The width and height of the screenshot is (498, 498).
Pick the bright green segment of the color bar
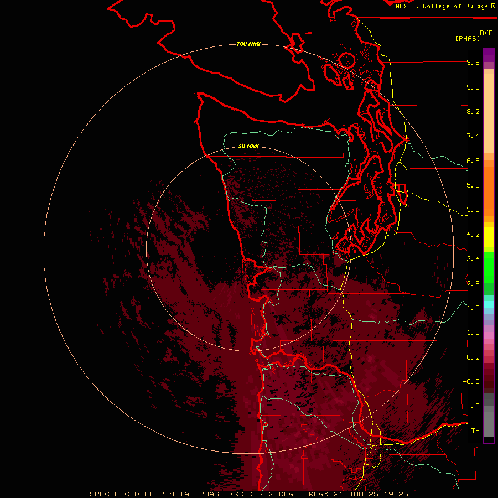[x=489, y=267]
